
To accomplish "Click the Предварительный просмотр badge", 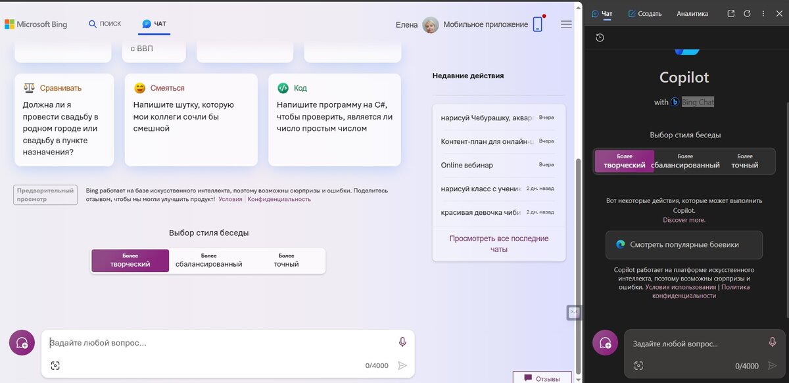I will click(45, 194).
